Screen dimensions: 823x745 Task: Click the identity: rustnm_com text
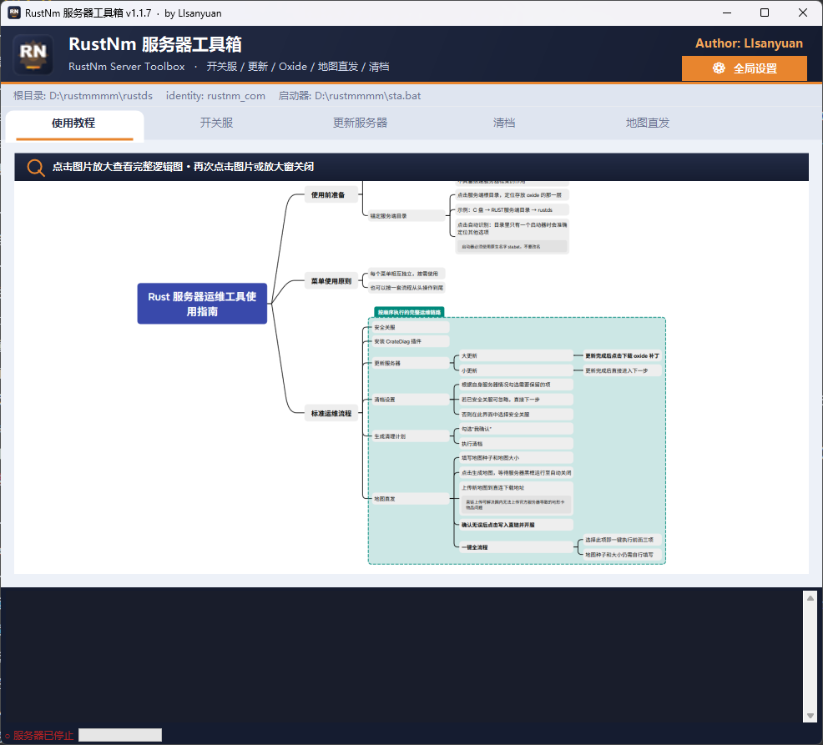(215, 96)
